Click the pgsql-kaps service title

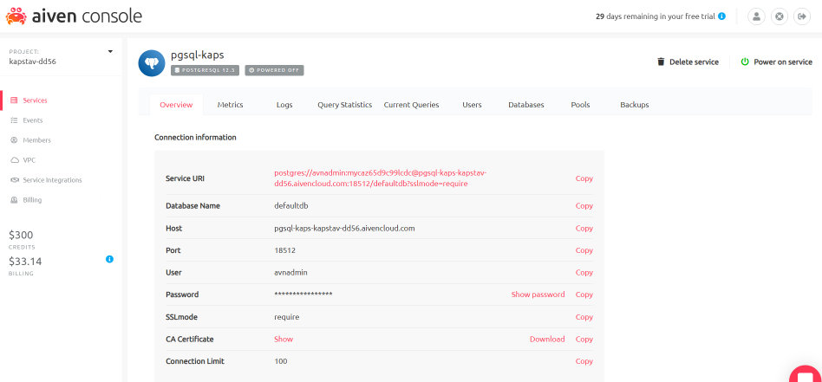[x=198, y=55]
